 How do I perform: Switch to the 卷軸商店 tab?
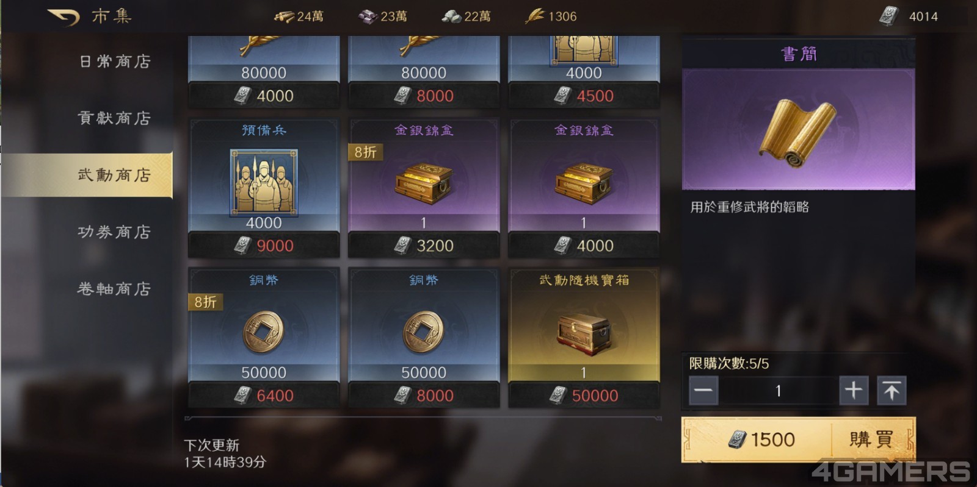coord(115,288)
